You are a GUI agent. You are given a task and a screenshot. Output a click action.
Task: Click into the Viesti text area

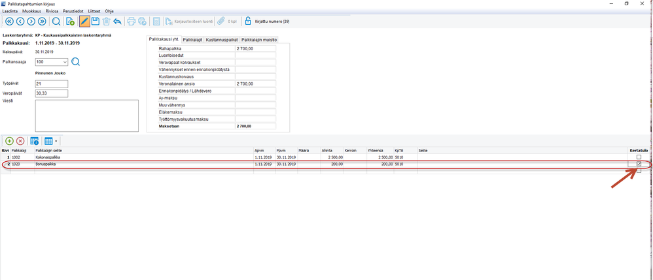(x=86, y=116)
